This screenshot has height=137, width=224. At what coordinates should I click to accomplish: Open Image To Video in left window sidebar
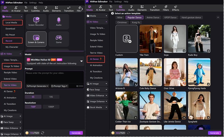11,66
